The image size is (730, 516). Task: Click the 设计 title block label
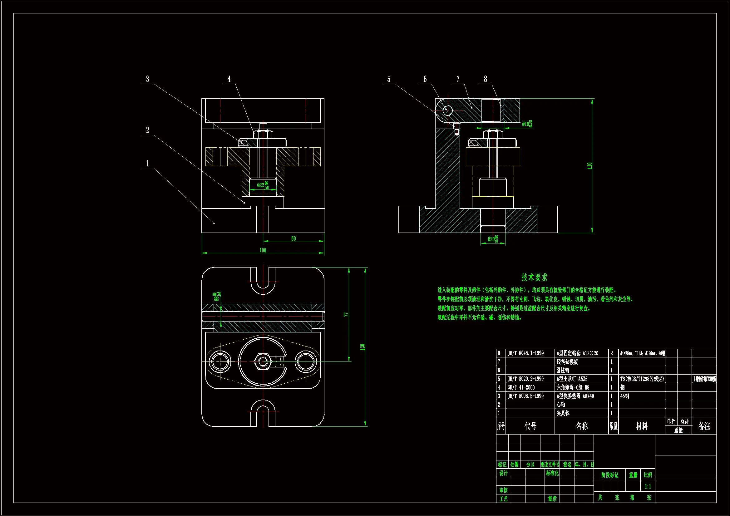pos(503,473)
